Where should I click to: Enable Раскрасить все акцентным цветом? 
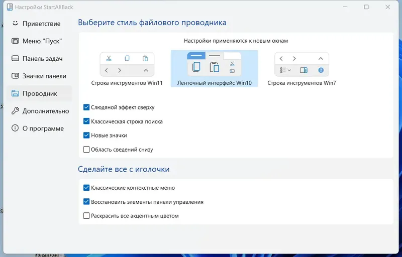click(86, 215)
